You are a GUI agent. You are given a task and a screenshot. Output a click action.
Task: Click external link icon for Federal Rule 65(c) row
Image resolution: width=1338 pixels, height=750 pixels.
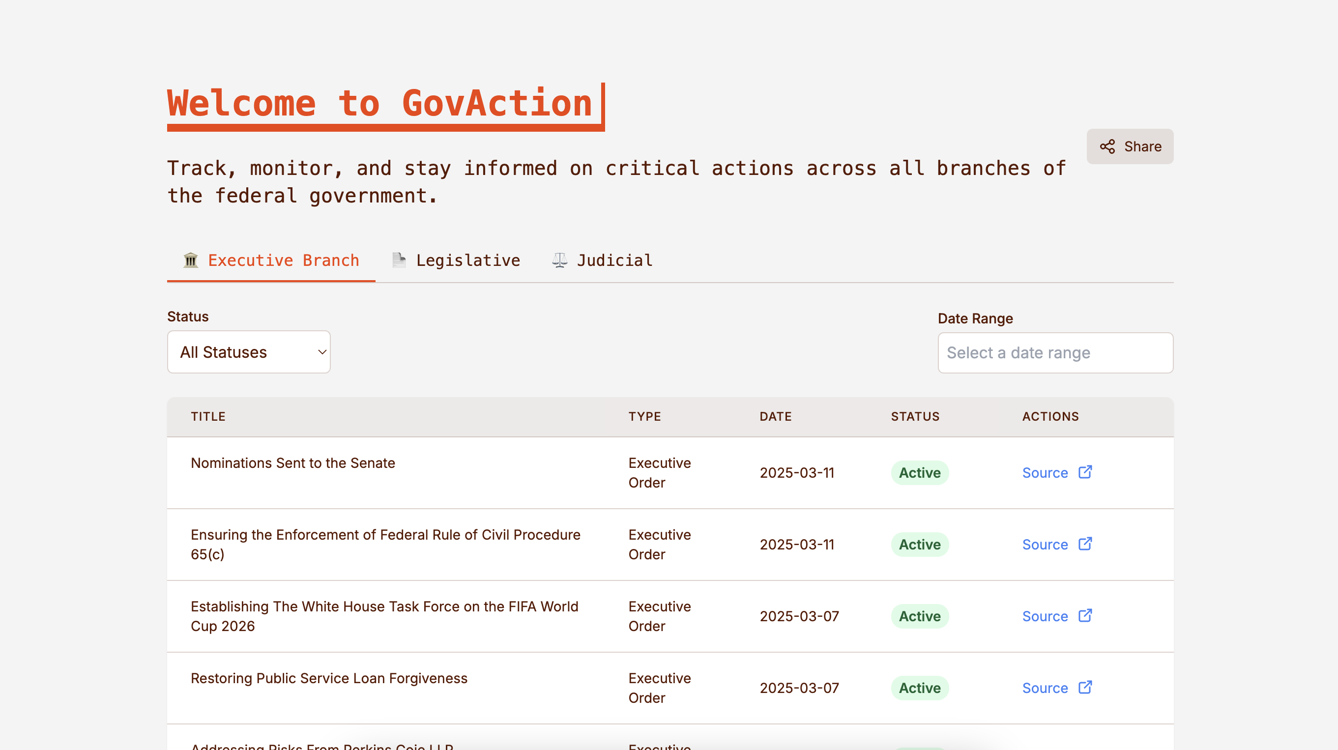(x=1085, y=543)
